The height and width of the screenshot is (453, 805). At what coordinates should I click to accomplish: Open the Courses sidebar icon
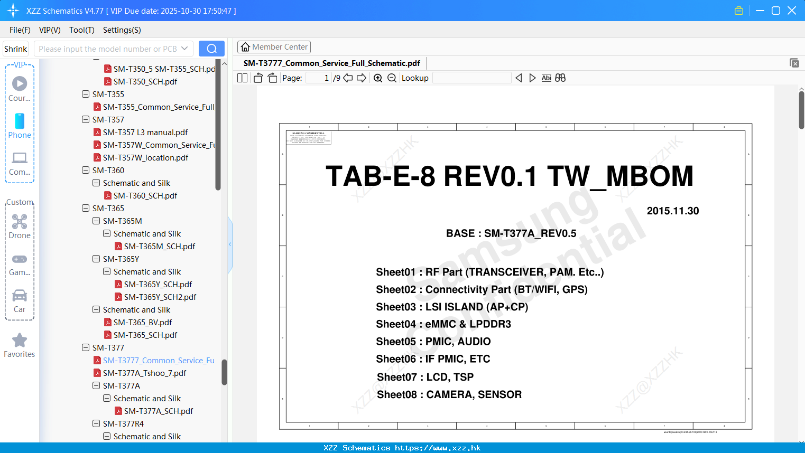[20, 89]
